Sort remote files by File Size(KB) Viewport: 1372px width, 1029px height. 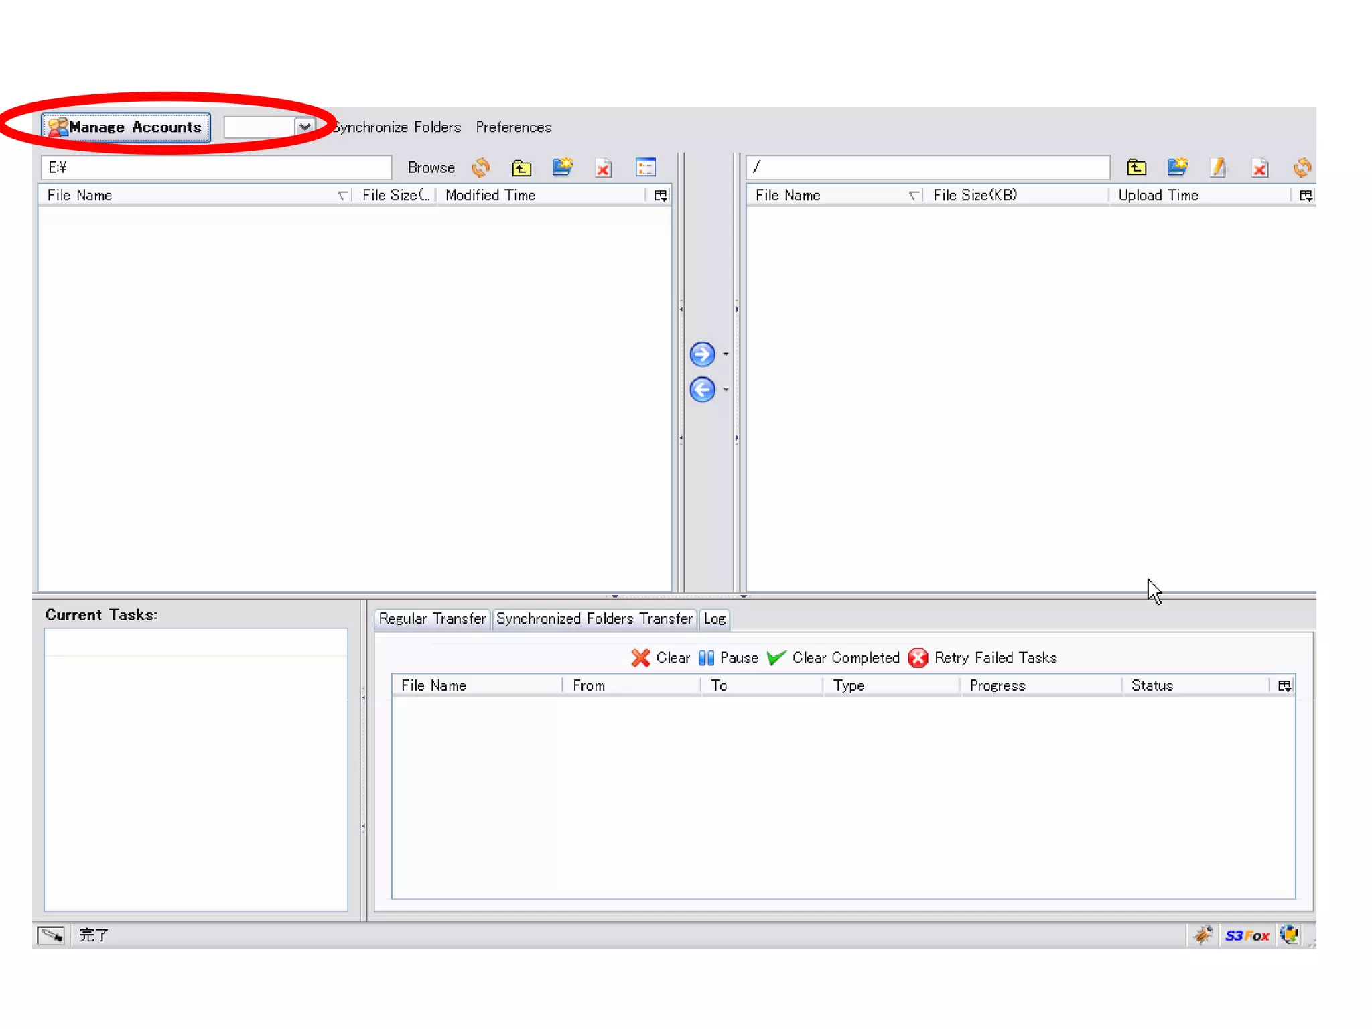pos(1016,196)
